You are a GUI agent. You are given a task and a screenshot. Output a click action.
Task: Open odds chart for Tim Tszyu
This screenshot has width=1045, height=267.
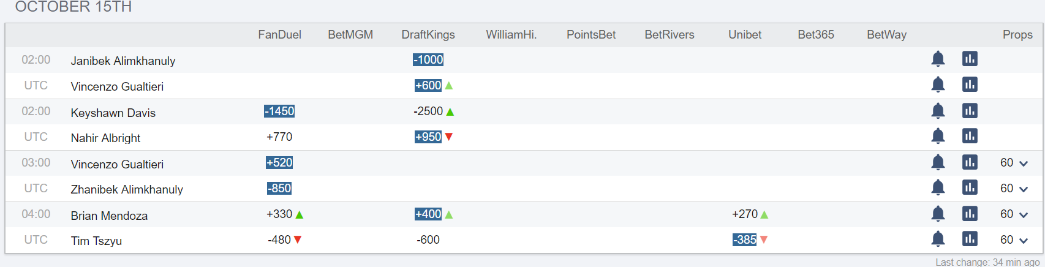(970, 239)
